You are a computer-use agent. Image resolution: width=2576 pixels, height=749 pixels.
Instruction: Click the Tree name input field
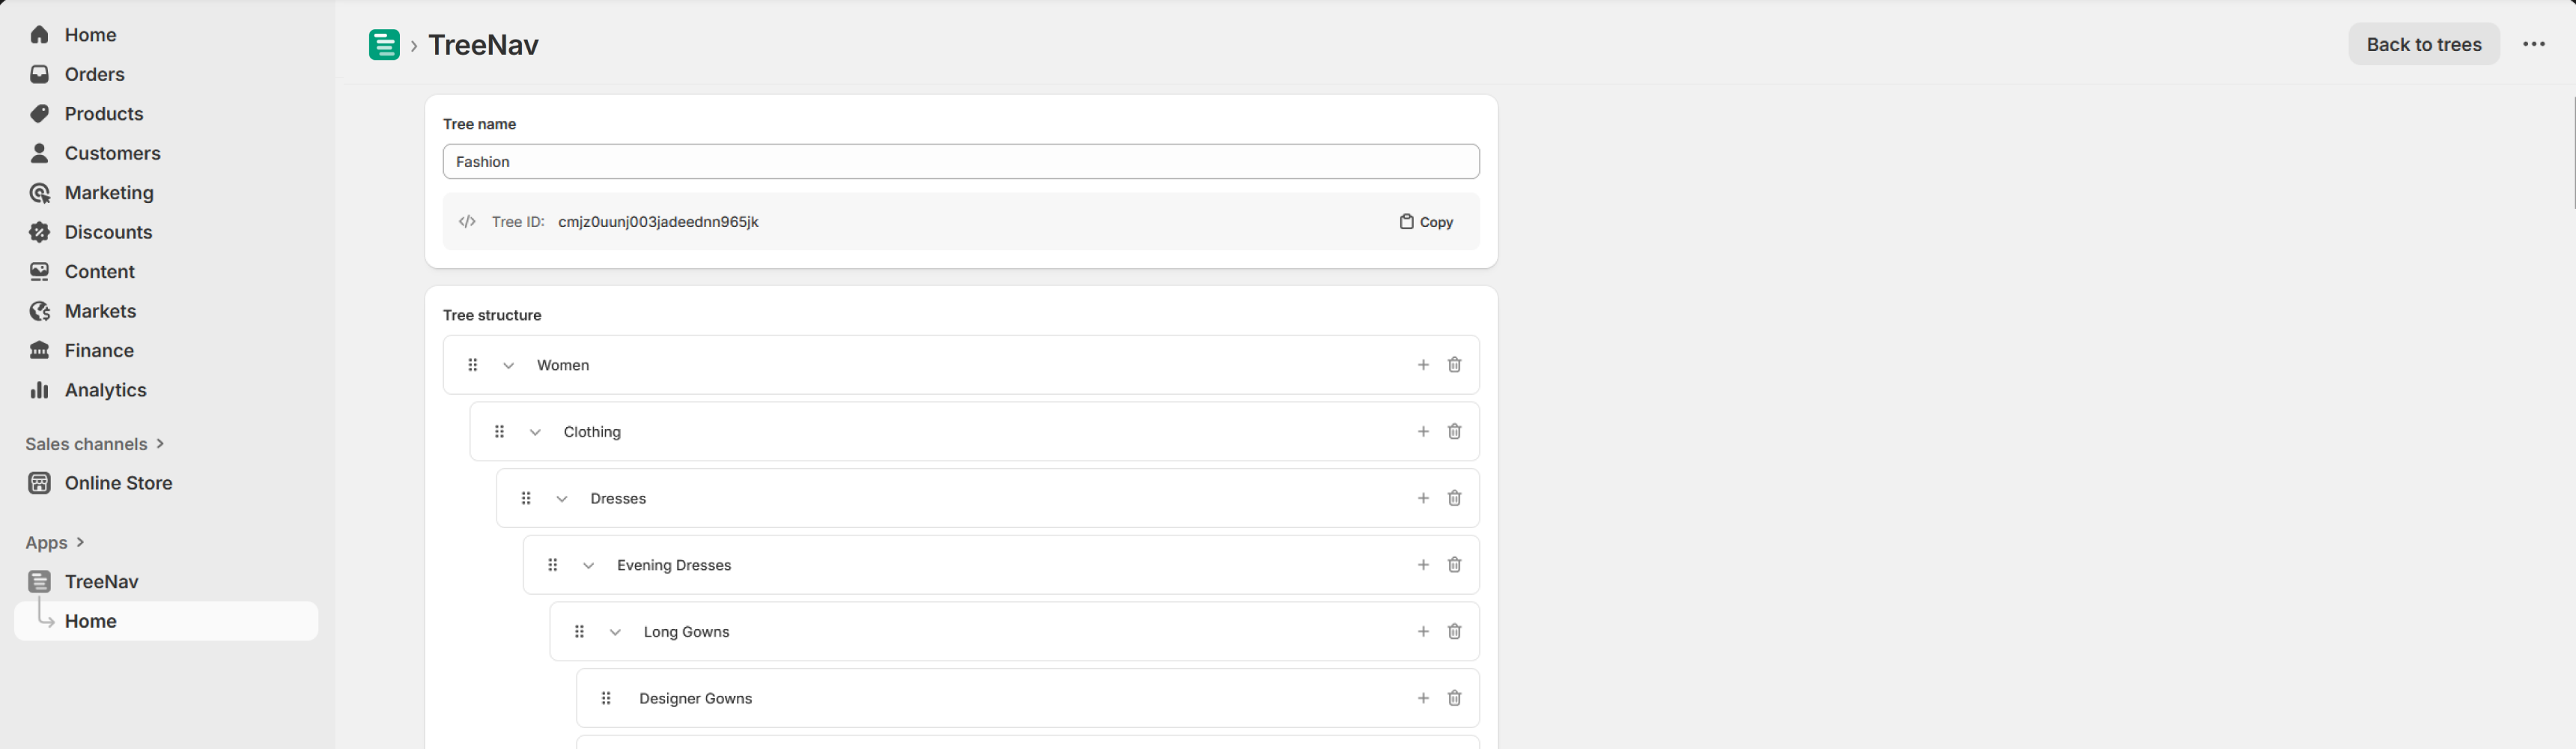pos(960,161)
